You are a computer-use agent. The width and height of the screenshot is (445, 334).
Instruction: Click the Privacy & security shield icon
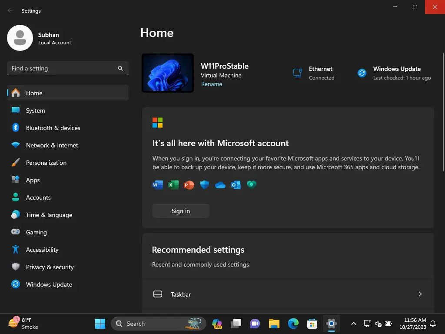(x=16, y=267)
